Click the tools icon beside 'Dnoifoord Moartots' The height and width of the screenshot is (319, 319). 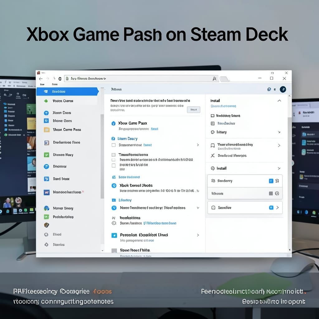click(212, 156)
